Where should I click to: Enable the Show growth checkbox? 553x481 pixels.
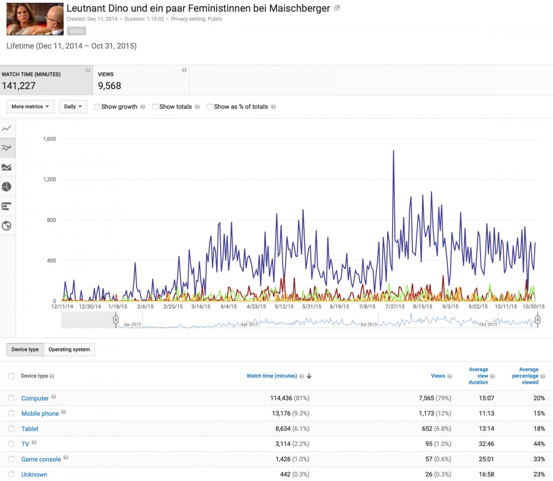[97, 107]
